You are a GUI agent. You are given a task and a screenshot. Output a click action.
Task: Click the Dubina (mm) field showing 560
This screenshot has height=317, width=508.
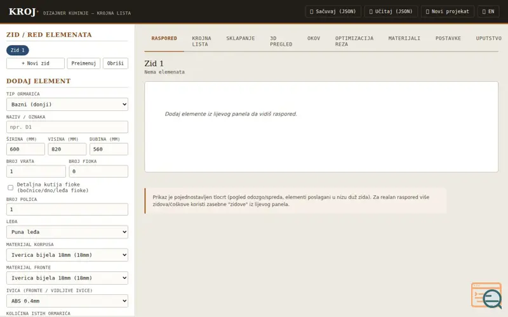tap(109, 149)
